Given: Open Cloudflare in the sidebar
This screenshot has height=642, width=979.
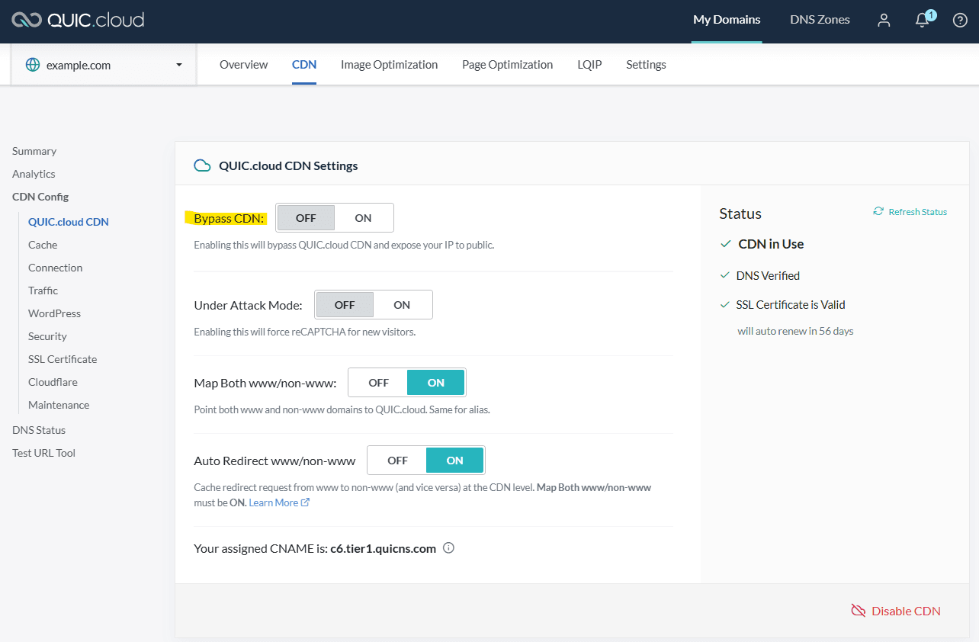Looking at the screenshot, I should point(53,382).
